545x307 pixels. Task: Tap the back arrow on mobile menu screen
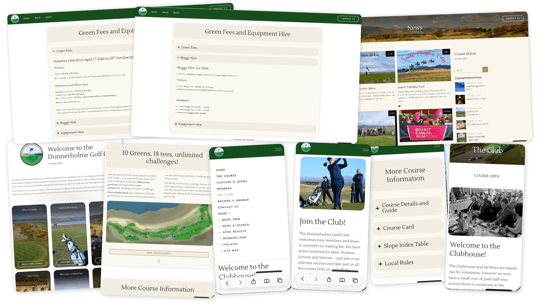227,283
